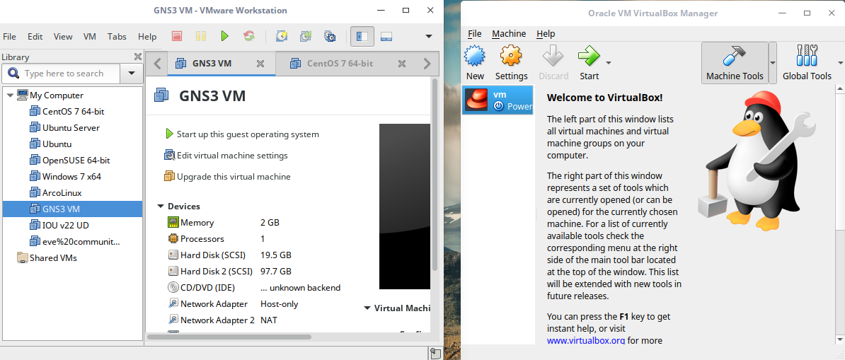The height and width of the screenshot is (360, 845).
Task: Click the library search input field
Action: coord(61,74)
